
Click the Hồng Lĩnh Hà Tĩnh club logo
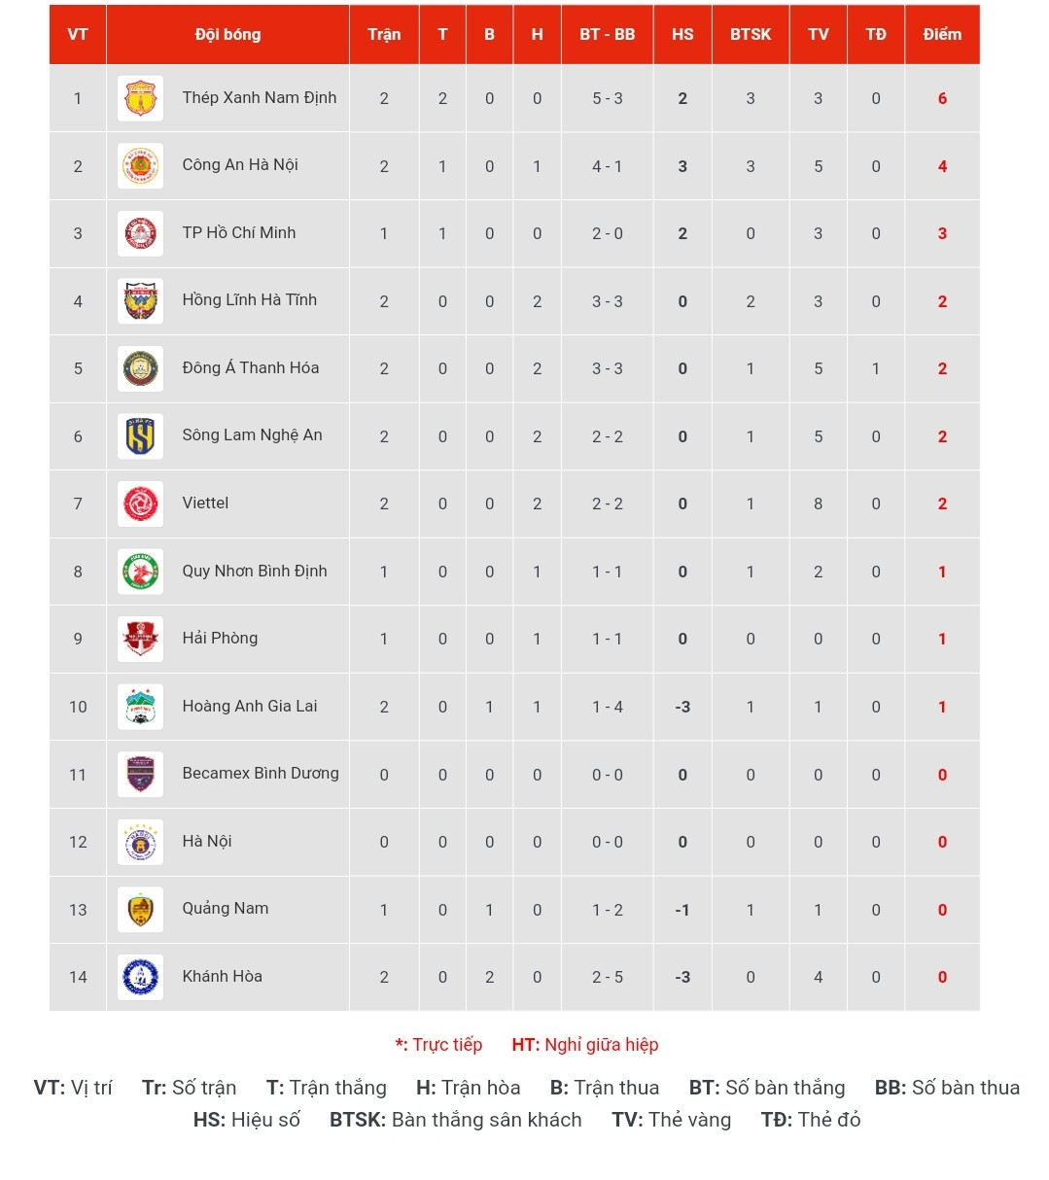pos(140,301)
